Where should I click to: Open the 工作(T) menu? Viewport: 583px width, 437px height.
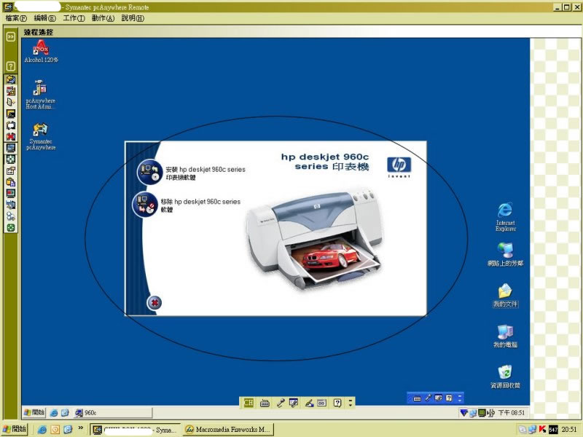(74, 17)
